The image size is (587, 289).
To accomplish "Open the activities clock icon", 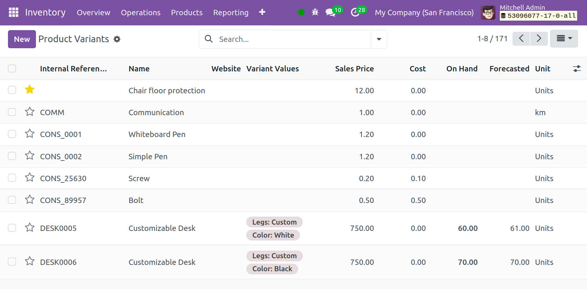I will tap(355, 12).
